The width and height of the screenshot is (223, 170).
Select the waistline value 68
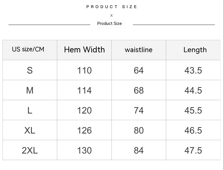(x=139, y=90)
